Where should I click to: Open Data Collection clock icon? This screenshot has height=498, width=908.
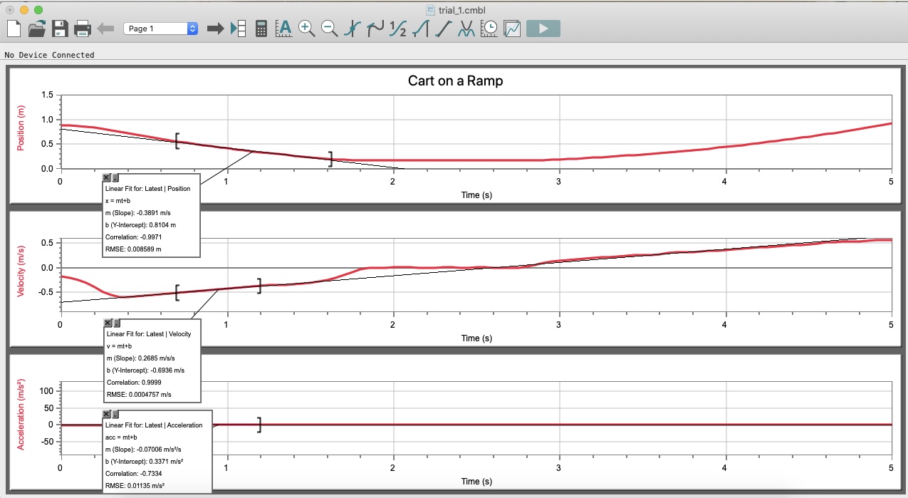(489, 28)
